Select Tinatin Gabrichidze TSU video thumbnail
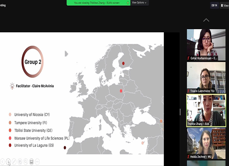Image resolution: width=229 pixels, height=166 pixels. point(206,77)
